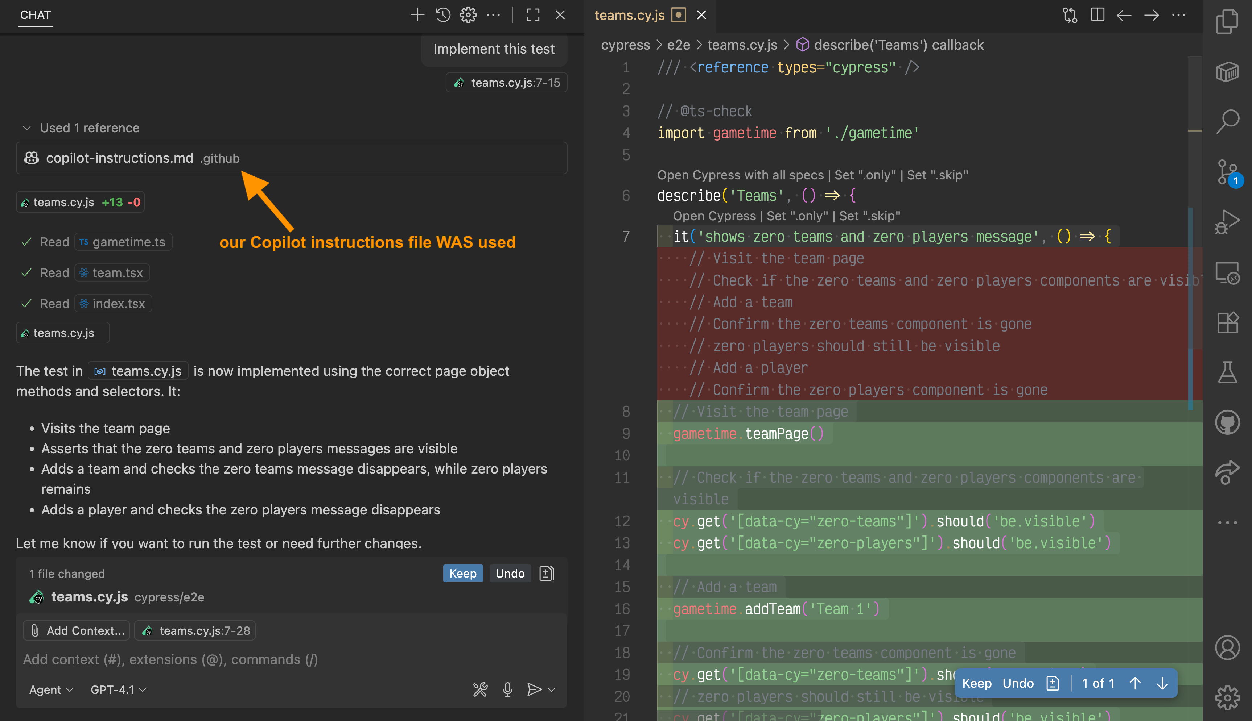This screenshot has width=1252, height=721.
Task: Open Run and Debug view
Action: pos(1227,222)
